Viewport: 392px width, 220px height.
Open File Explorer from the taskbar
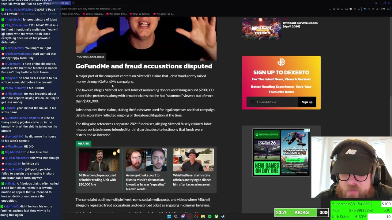203,216
